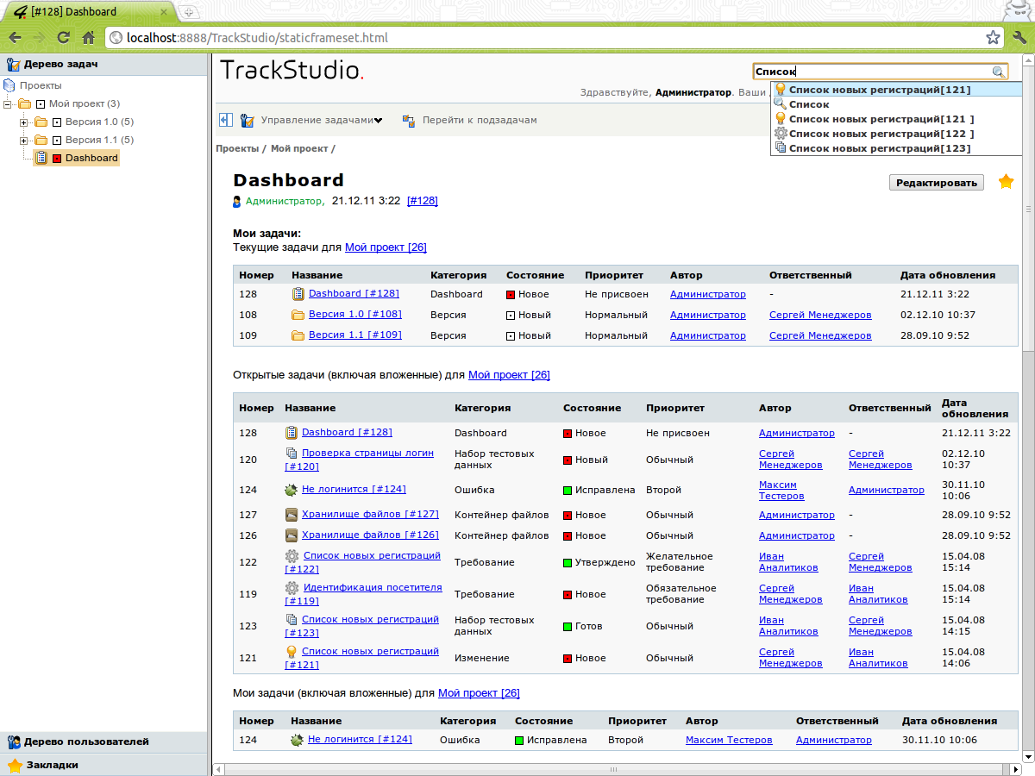Image resolution: width=1035 pixels, height=776 pixels.
Task: Open 'Мой проект [26]' after 'Мои задачи (включая вложенные)'
Action: [x=479, y=693]
